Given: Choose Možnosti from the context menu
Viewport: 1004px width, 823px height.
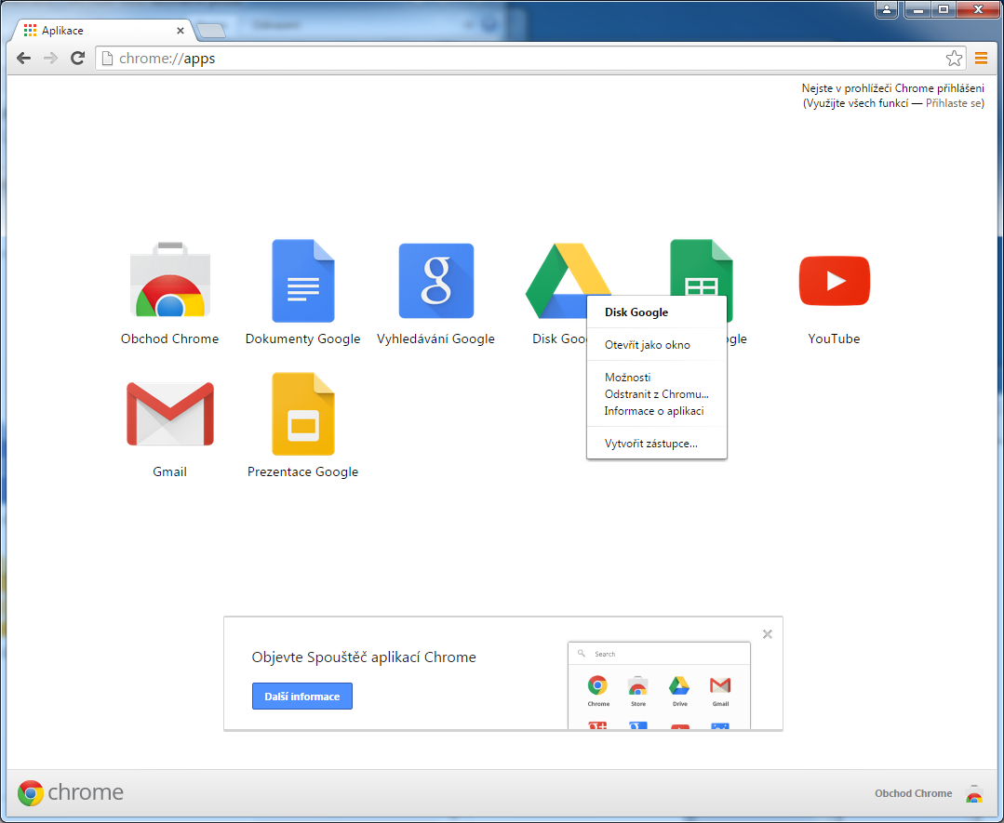Looking at the screenshot, I should pyautogui.click(x=656, y=378).
